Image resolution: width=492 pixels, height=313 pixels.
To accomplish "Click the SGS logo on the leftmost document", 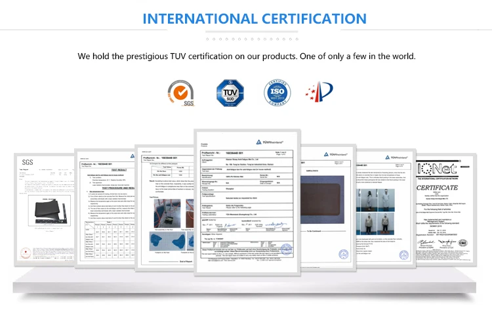I will tap(28, 162).
